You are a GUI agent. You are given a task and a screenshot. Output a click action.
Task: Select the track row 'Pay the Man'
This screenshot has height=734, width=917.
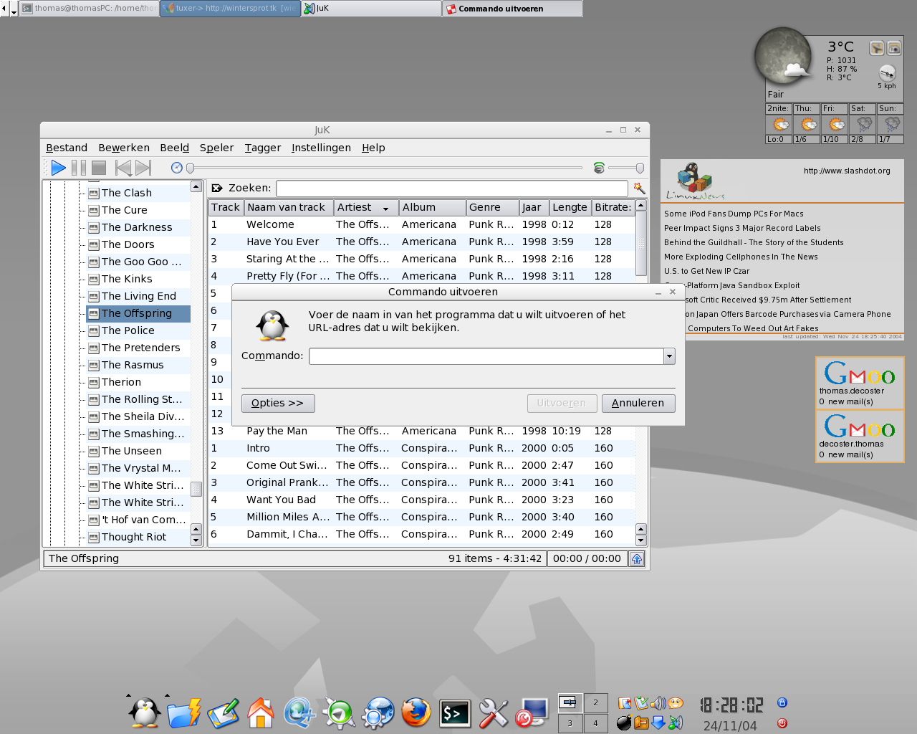421,431
